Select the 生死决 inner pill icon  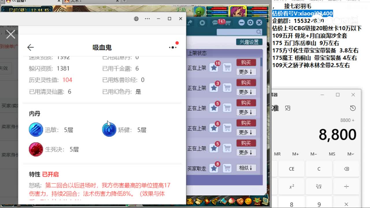click(x=36, y=149)
